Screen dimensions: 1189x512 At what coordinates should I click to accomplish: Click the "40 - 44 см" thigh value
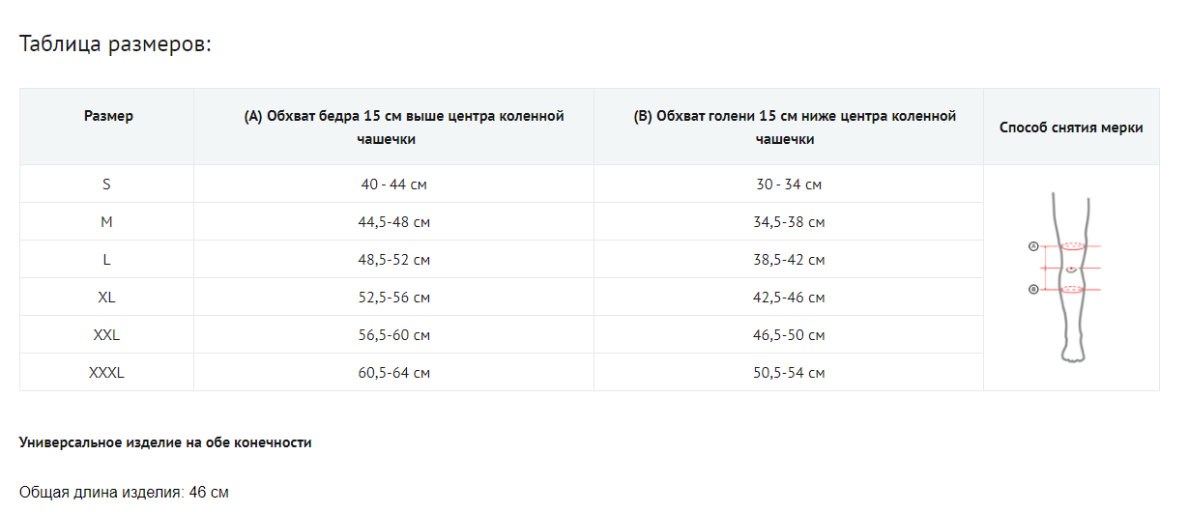coord(393,185)
